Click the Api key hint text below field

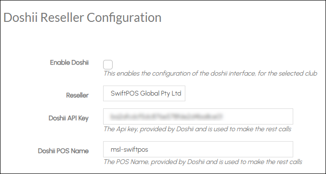coord(197,129)
